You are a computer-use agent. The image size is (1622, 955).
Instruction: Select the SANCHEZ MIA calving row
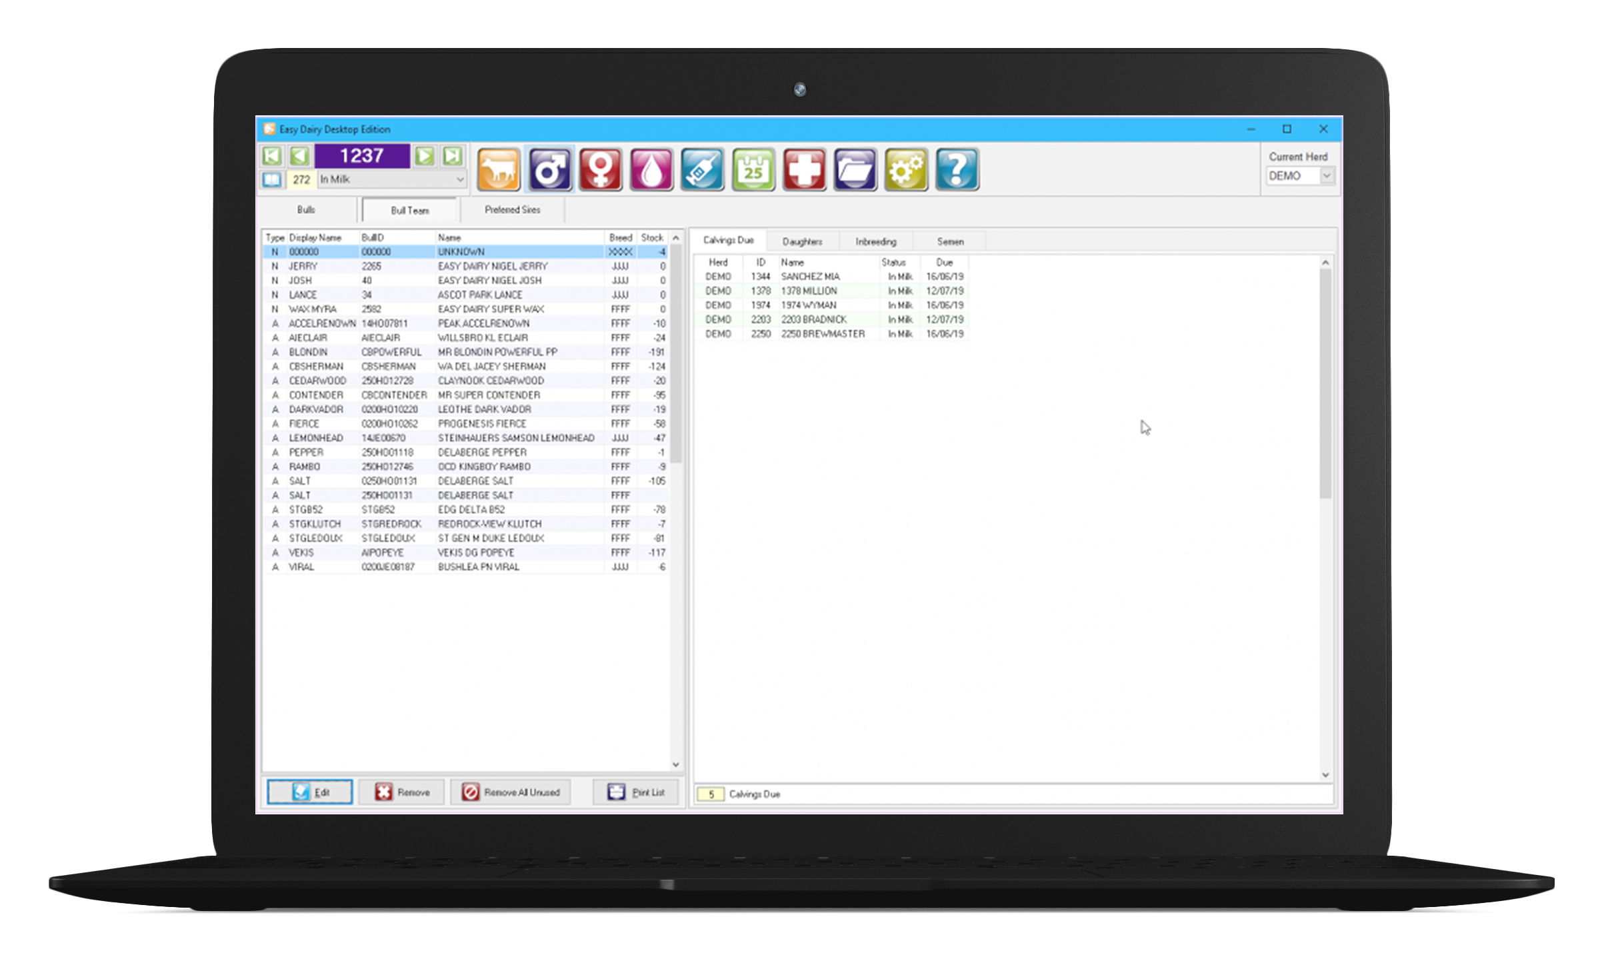point(831,277)
